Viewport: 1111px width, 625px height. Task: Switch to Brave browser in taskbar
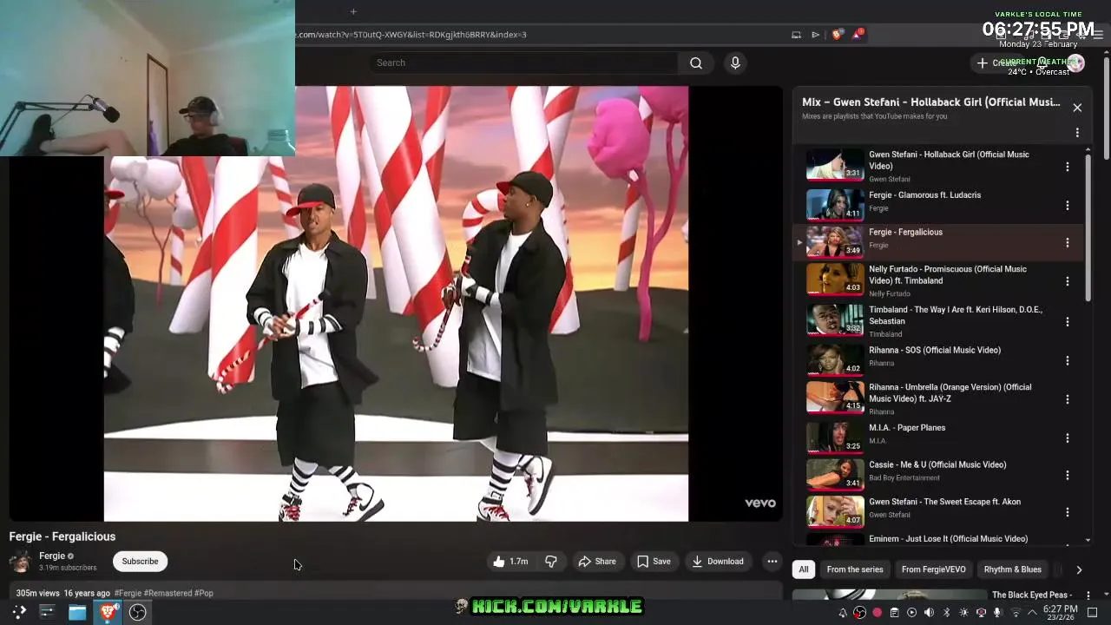[x=108, y=612]
